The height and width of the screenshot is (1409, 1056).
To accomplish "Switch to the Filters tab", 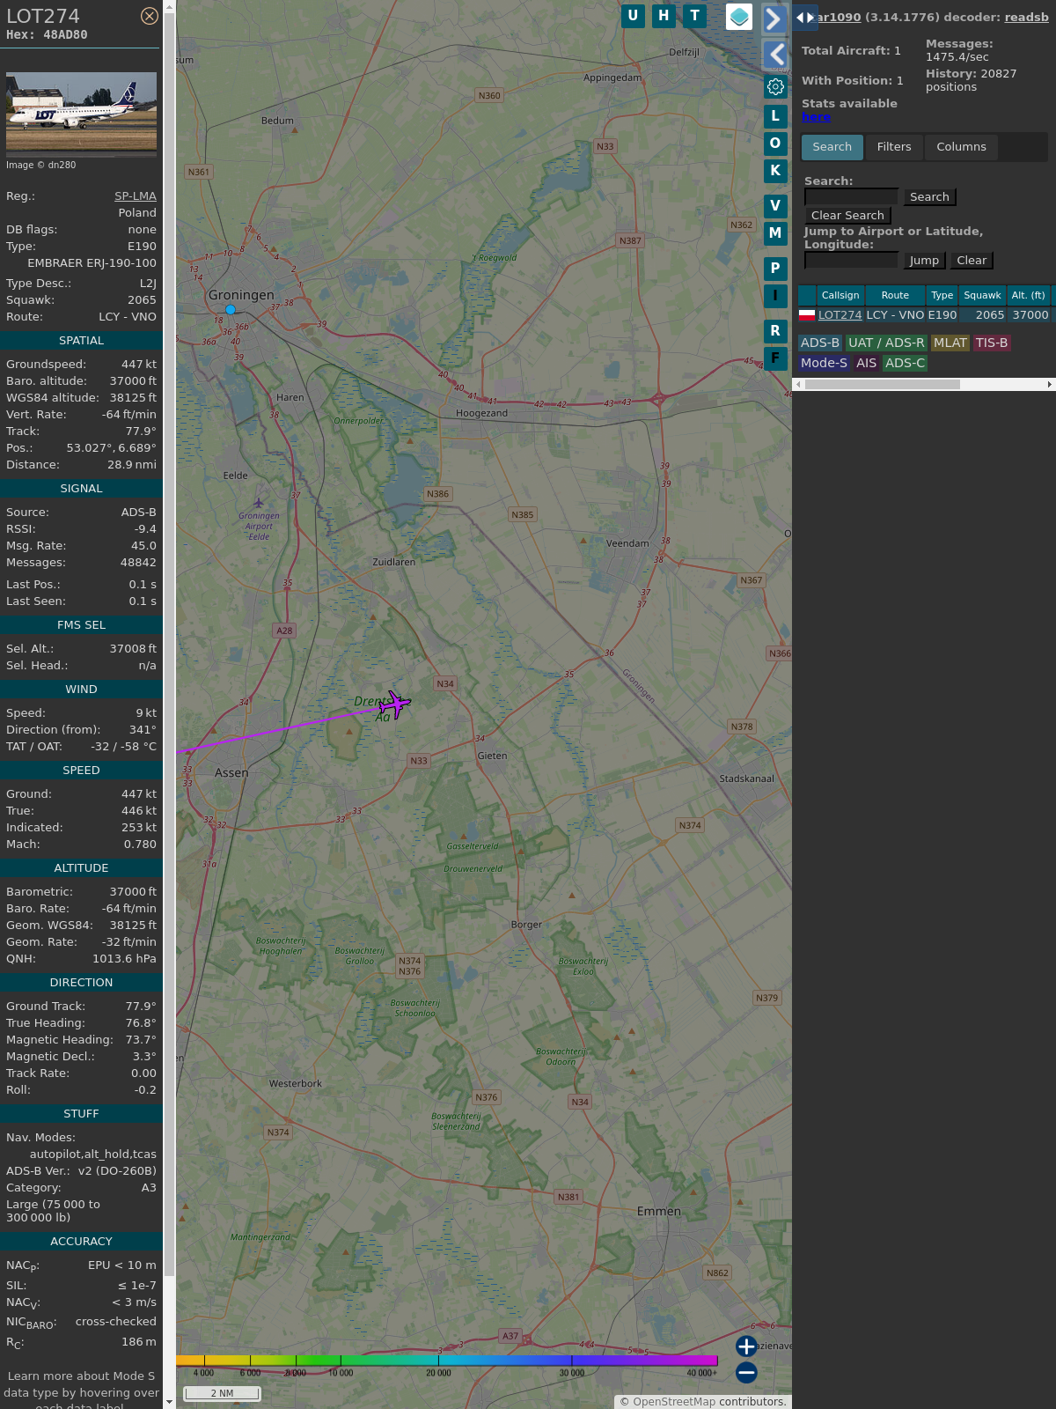I will [x=894, y=147].
